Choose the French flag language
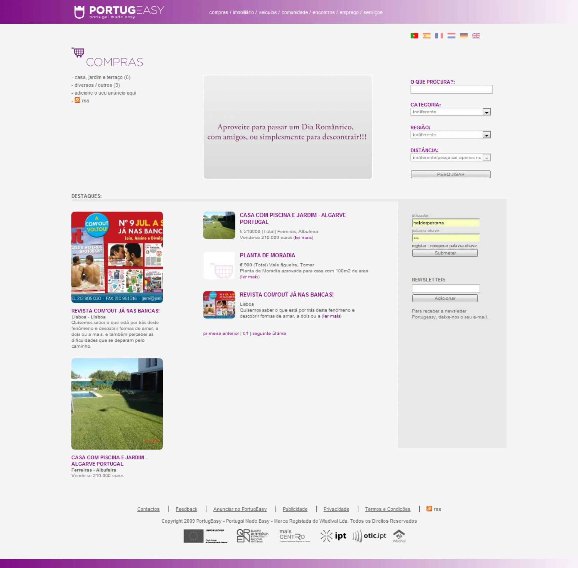The image size is (578, 568). pos(439,36)
